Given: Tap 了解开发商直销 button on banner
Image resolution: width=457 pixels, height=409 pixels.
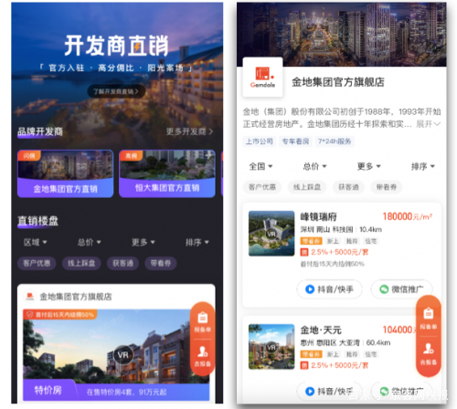Looking at the screenshot, I should pyautogui.click(x=116, y=91).
